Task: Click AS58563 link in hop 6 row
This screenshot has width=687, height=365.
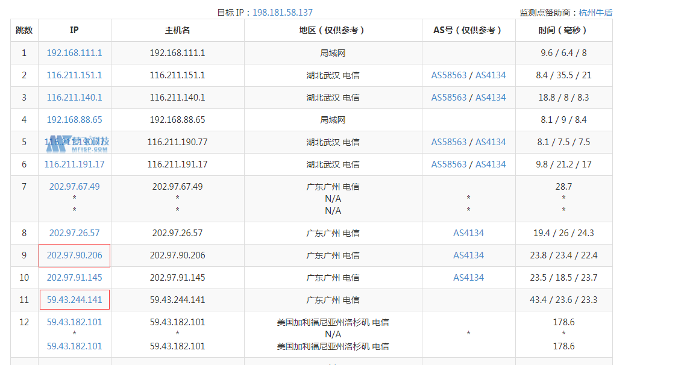Action: coord(448,164)
